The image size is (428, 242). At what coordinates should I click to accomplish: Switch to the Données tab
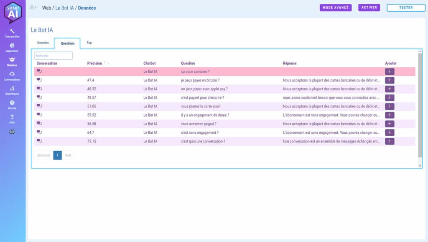(43, 43)
